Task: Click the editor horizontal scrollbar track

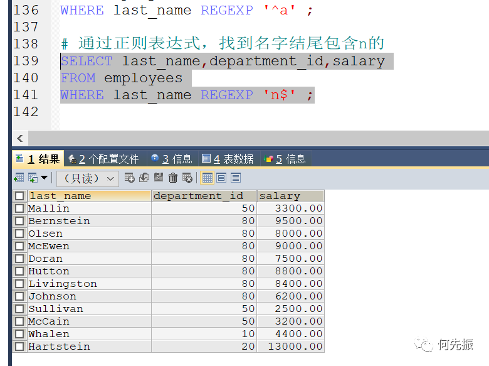Action: click(x=258, y=138)
